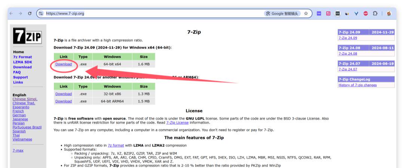Open site information icon in address bar
Screen dimensions: 404x168
coord(41,13)
